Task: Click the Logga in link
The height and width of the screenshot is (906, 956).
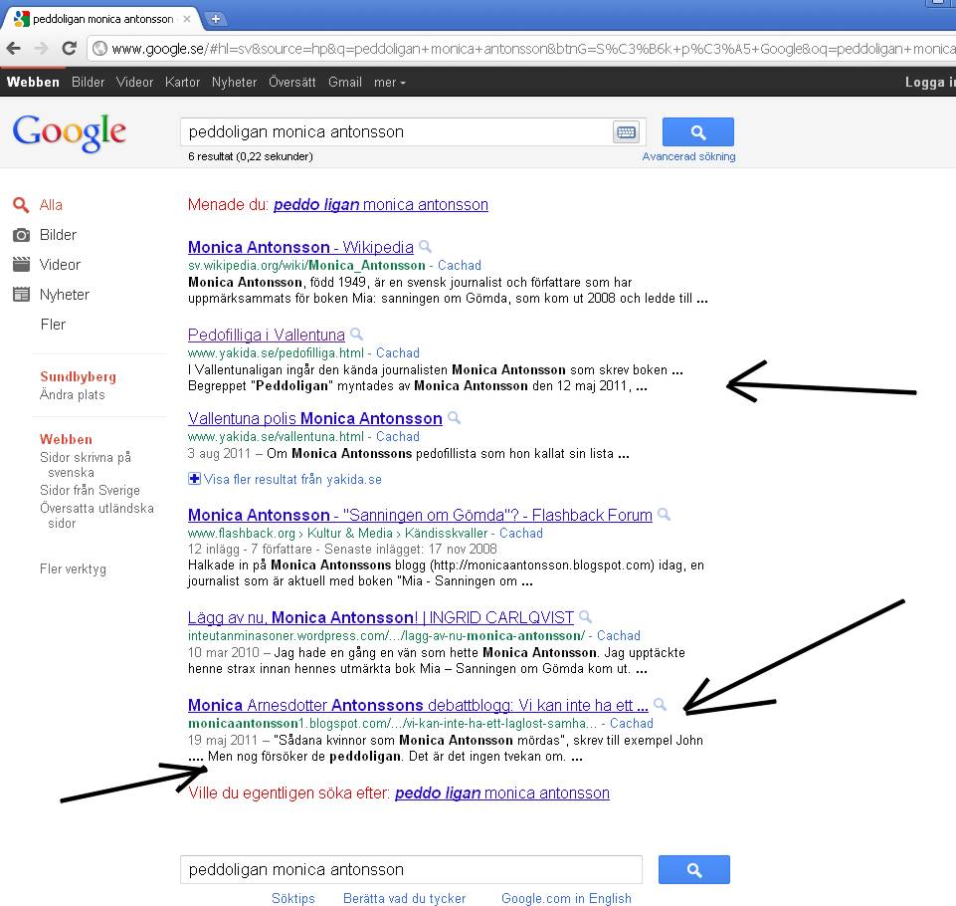Action: point(930,82)
